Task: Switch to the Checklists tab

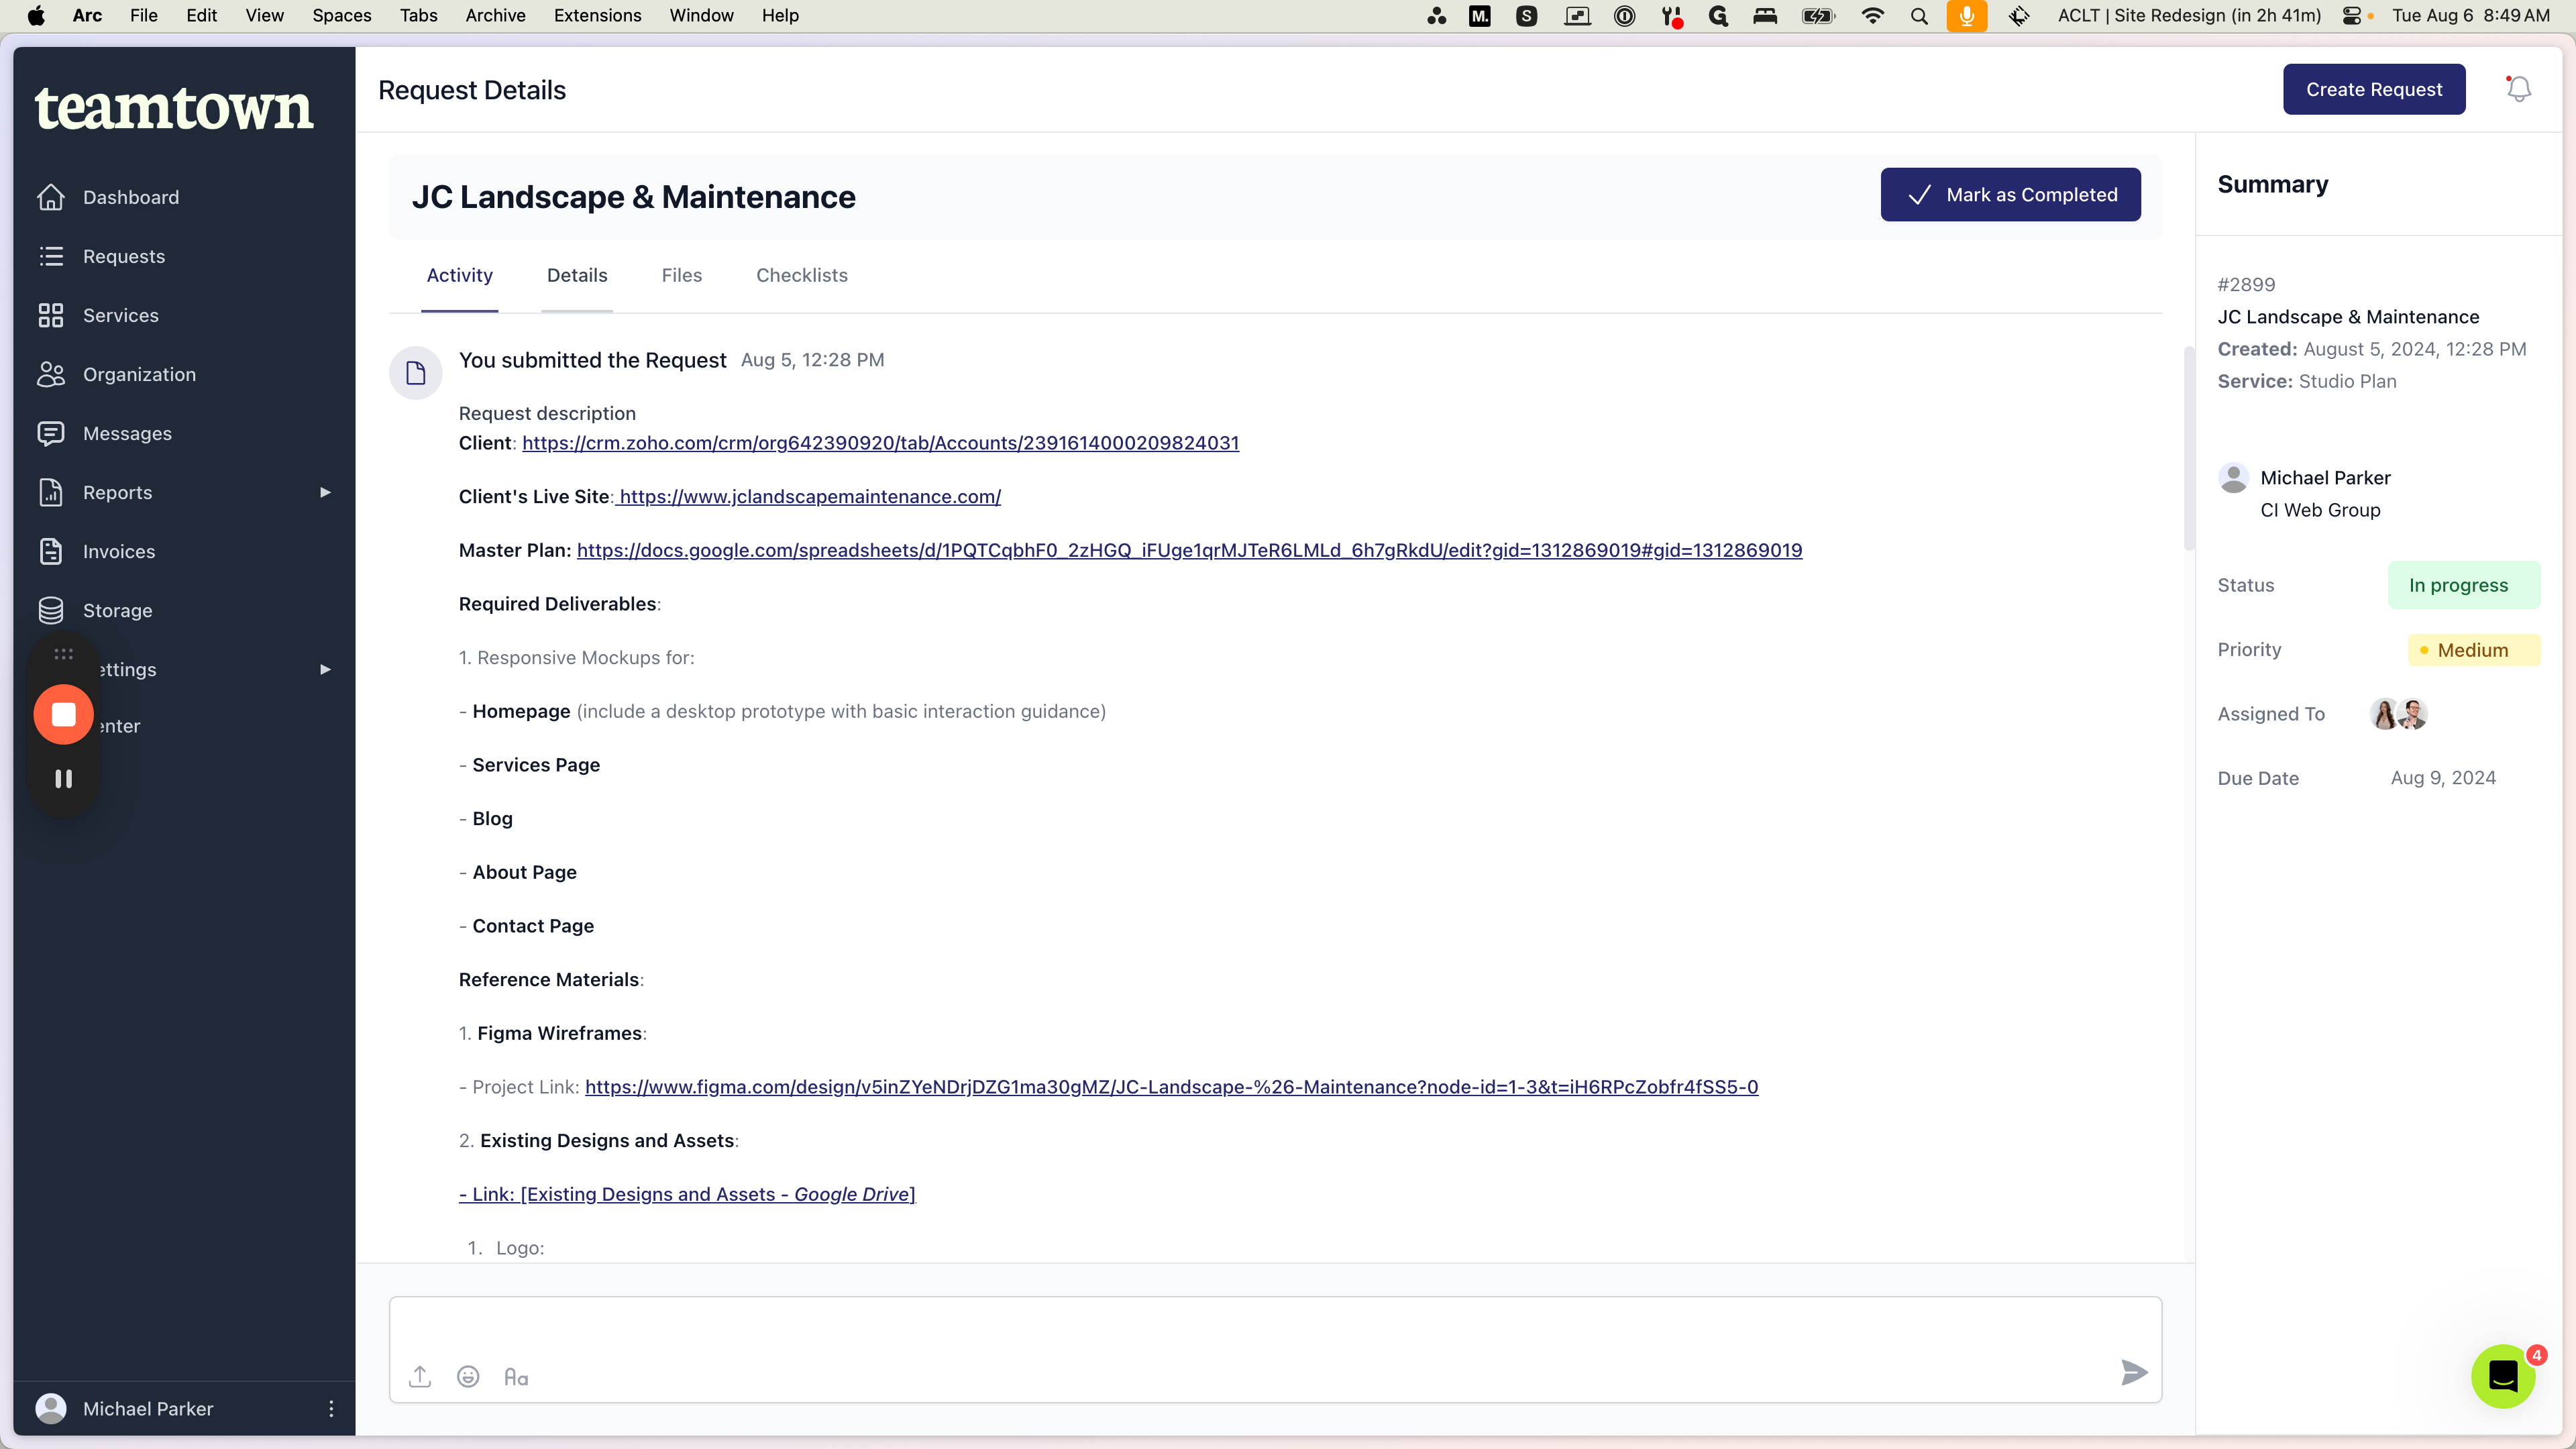Action: point(801,275)
